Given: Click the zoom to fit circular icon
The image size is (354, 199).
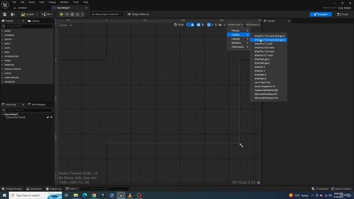Looking at the screenshot, I should click(x=216, y=24).
